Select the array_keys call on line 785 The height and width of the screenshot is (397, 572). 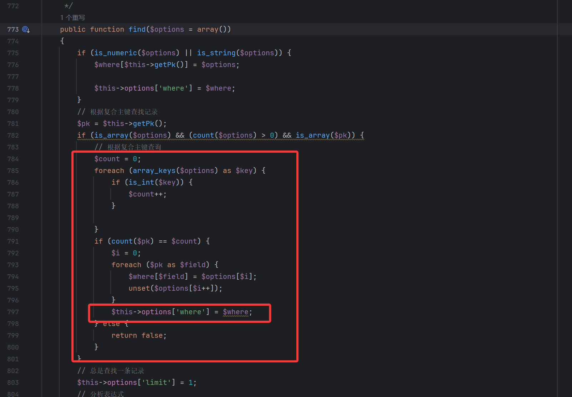click(x=154, y=171)
